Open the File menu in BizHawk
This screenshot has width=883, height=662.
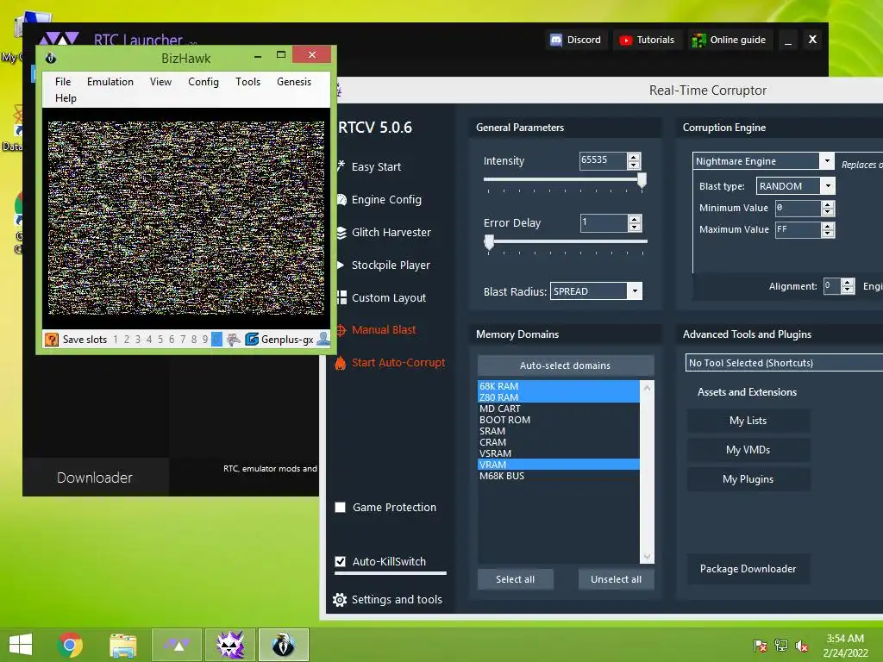(x=63, y=82)
